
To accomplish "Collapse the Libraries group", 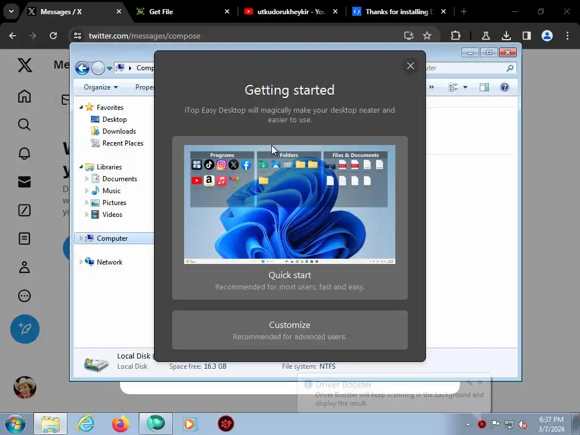I will (x=81, y=167).
